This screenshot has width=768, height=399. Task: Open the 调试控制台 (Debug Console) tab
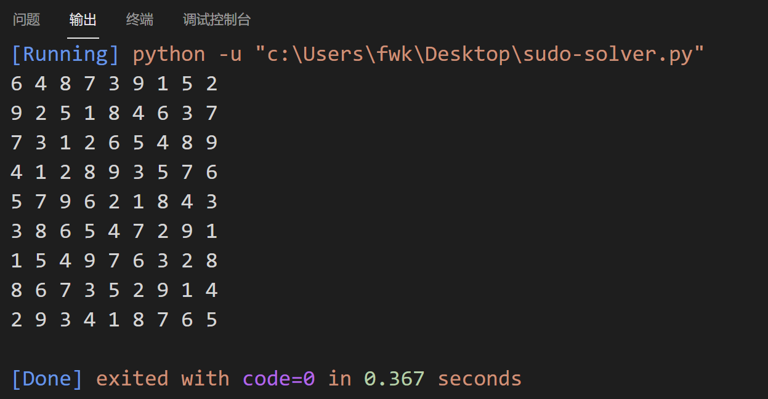216,19
